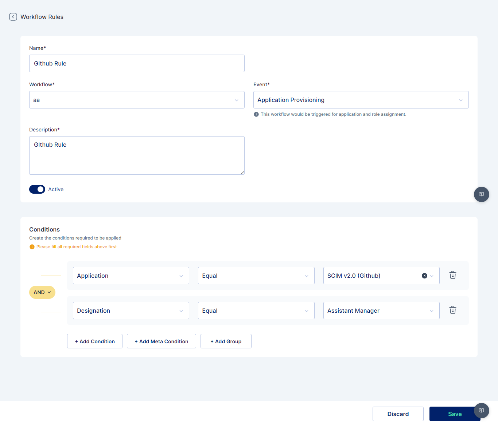Open the Workflow dropdown showing aa
Screen dimensions: 498x427
(137, 100)
